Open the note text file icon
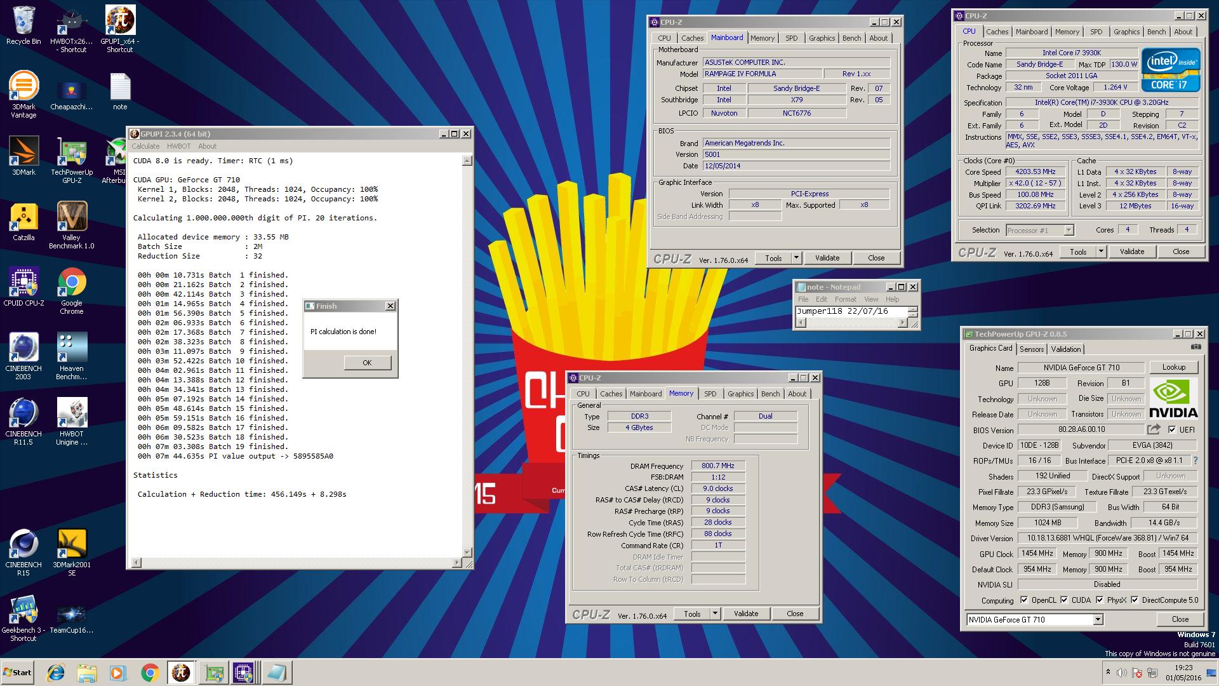This screenshot has width=1219, height=686. point(119,91)
